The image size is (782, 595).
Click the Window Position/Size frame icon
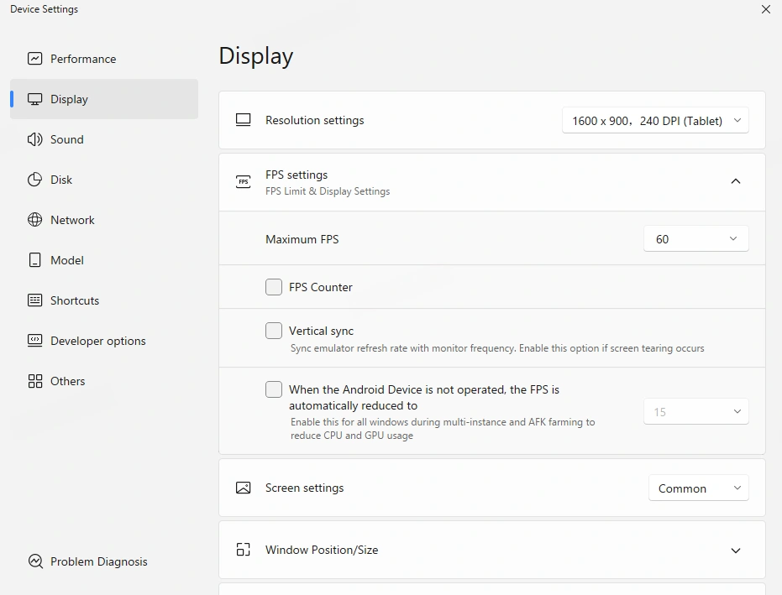pos(243,550)
